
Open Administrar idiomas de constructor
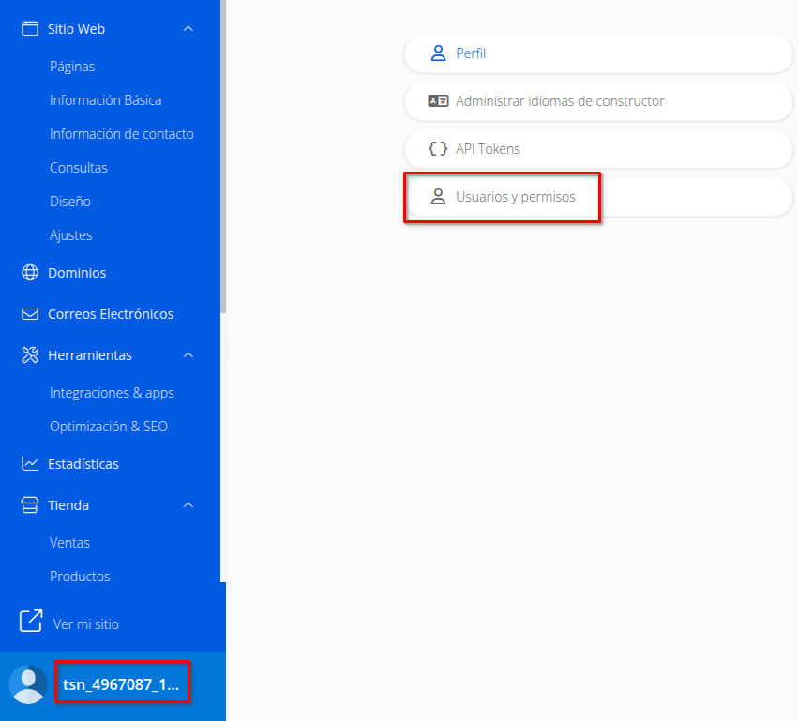tap(597, 101)
